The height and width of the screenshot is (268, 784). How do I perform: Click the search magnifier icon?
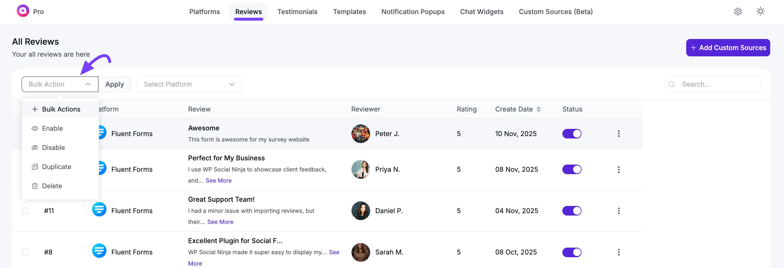[x=672, y=84]
